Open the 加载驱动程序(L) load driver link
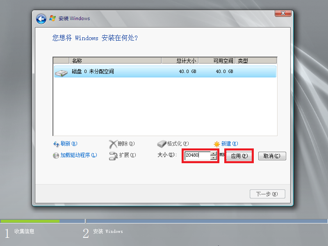The height and width of the screenshot is (246, 328). coord(79,155)
